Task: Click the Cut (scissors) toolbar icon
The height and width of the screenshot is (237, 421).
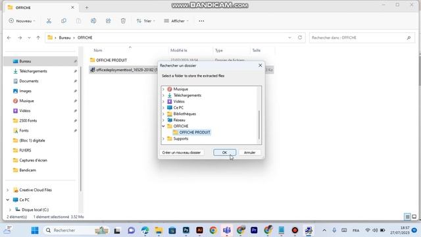Action: coord(49,21)
